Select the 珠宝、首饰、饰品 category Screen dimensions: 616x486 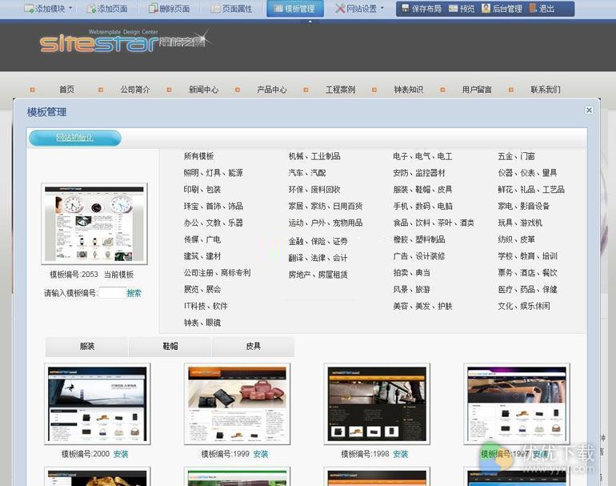coord(214,206)
